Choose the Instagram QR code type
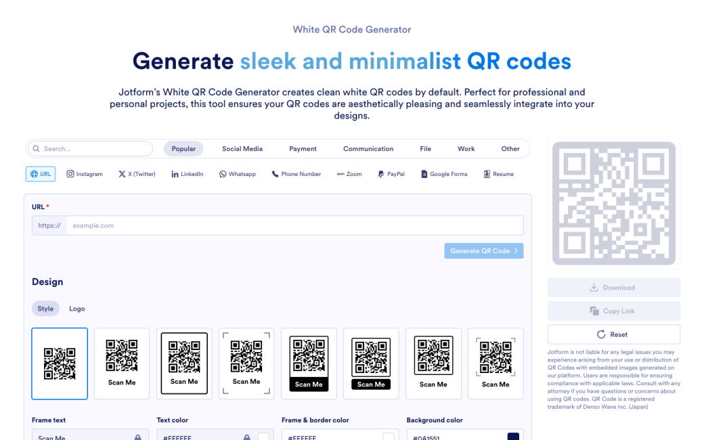The width and height of the screenshot is (704, 440). pos(85,174)
